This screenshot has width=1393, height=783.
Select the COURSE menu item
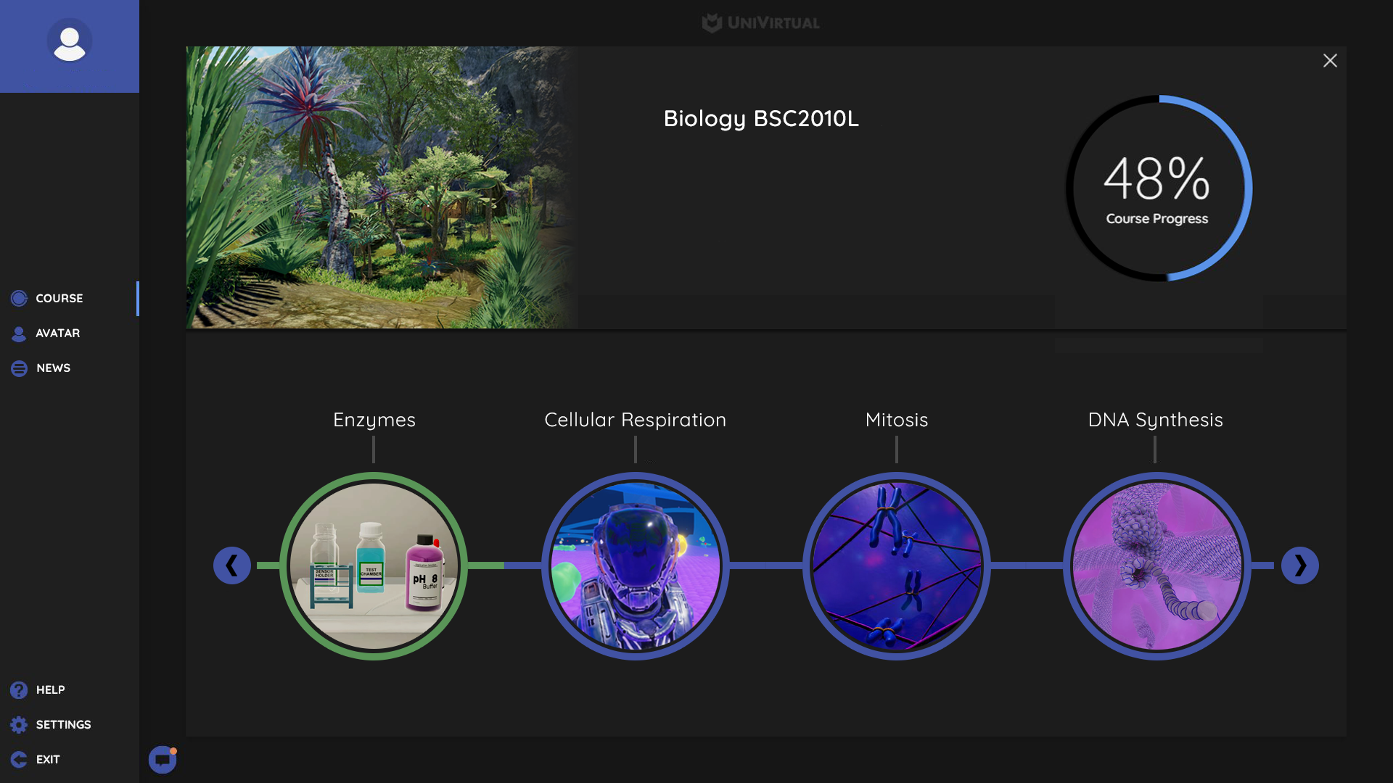(x=59, y=298)
